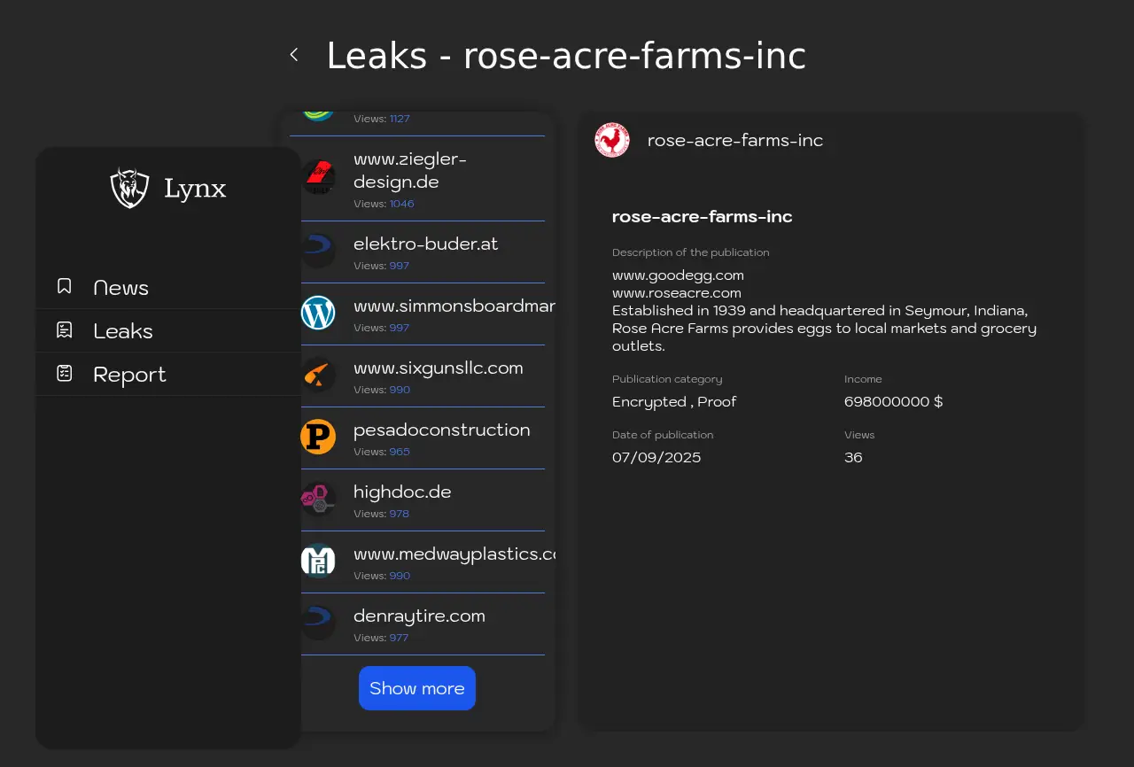The image size is (1134, 767).
Task: Click the rose-acre-farms rooster logo
Action: [612, 140]
